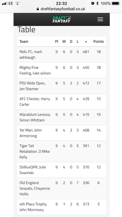Select Wijnaldum Leviosa, Simon Whittam row
This screenshot has width=122, height=217.
(x=62, y=117)
